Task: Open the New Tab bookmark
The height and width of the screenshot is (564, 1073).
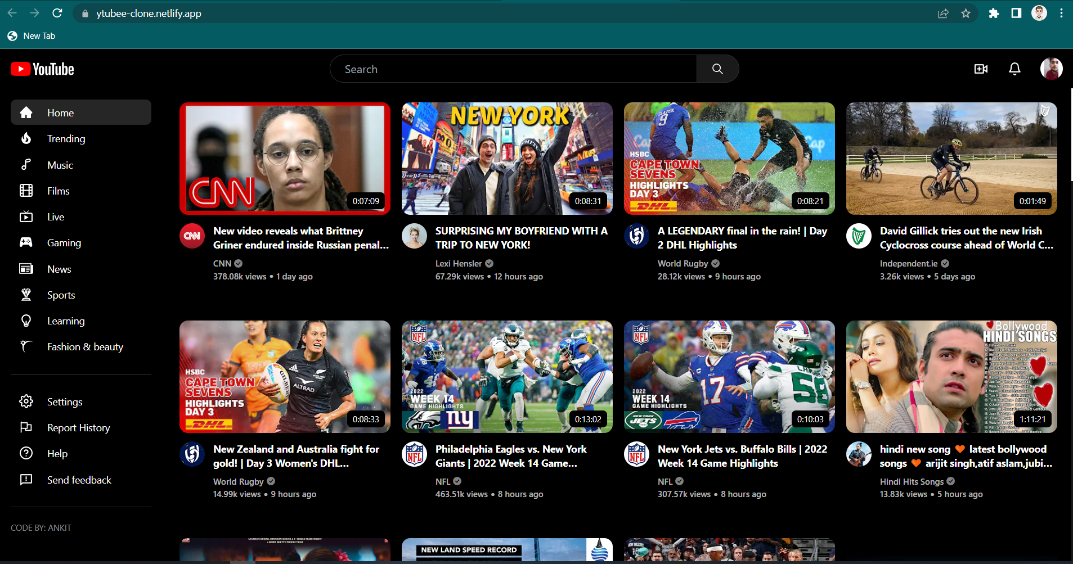Action: coord(32,36)
